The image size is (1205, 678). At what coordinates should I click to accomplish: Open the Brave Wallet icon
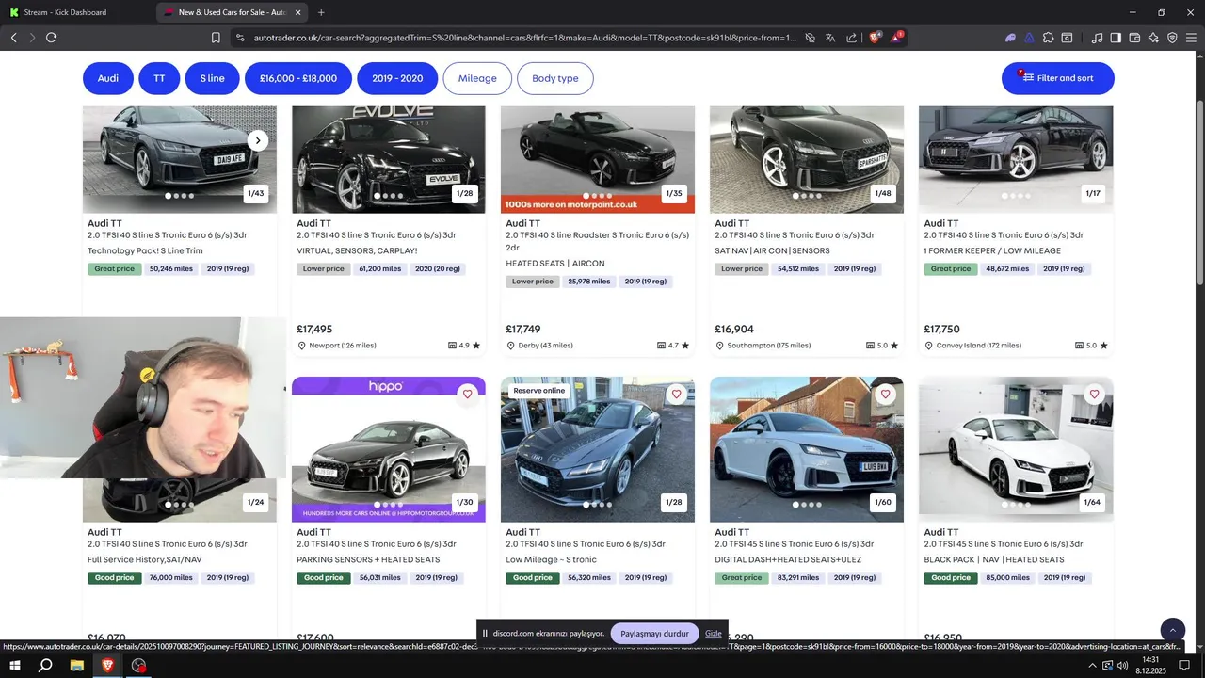[x=1134, y=38]
